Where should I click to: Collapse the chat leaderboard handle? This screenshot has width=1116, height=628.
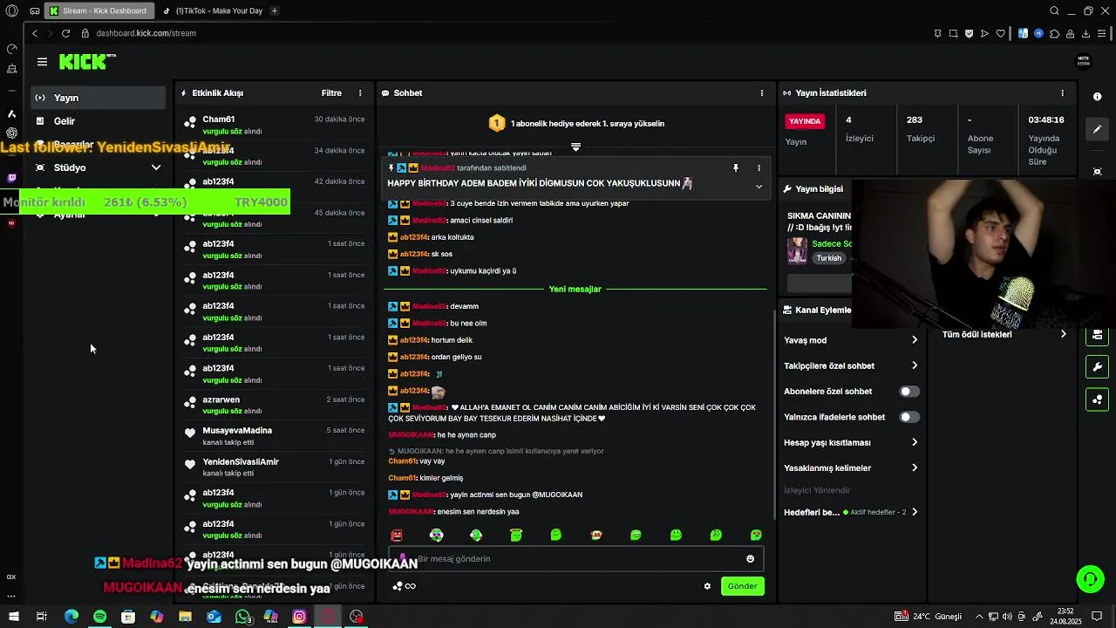pyautogui.click(x=575, y=147)
